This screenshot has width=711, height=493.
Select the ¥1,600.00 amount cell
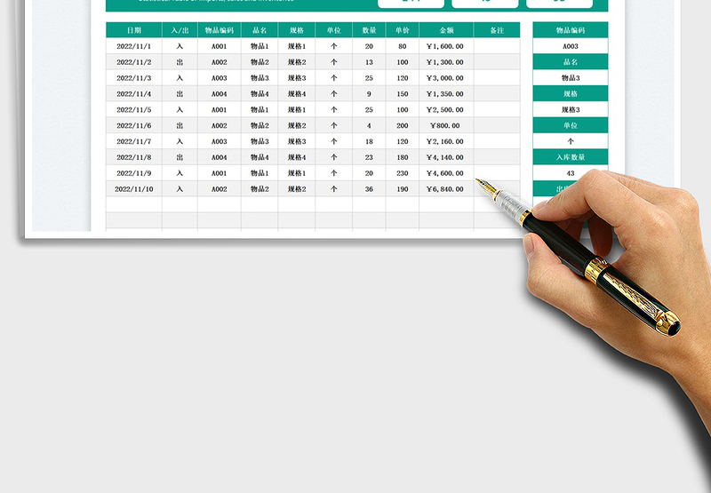(445, 46)
